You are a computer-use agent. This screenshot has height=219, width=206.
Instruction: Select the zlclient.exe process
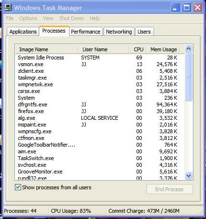click(x=100, y=71)
